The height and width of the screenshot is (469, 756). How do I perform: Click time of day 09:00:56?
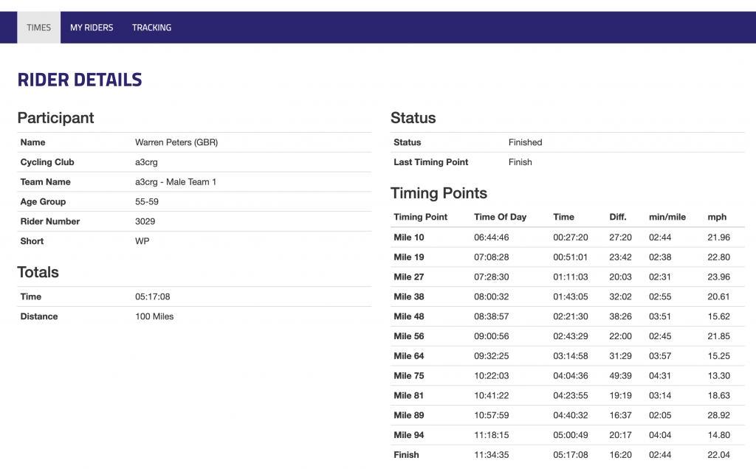(x=491, y=336)
